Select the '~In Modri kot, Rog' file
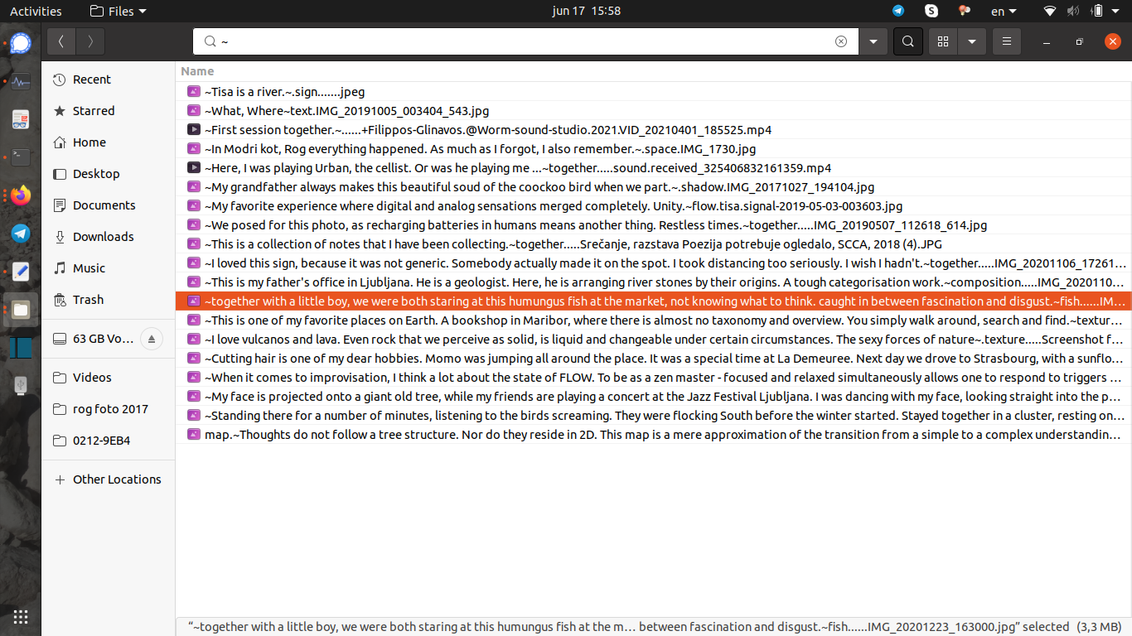The width and height of the screenshot is (1132, 636). pyautogui.click(x=653, y=149)
